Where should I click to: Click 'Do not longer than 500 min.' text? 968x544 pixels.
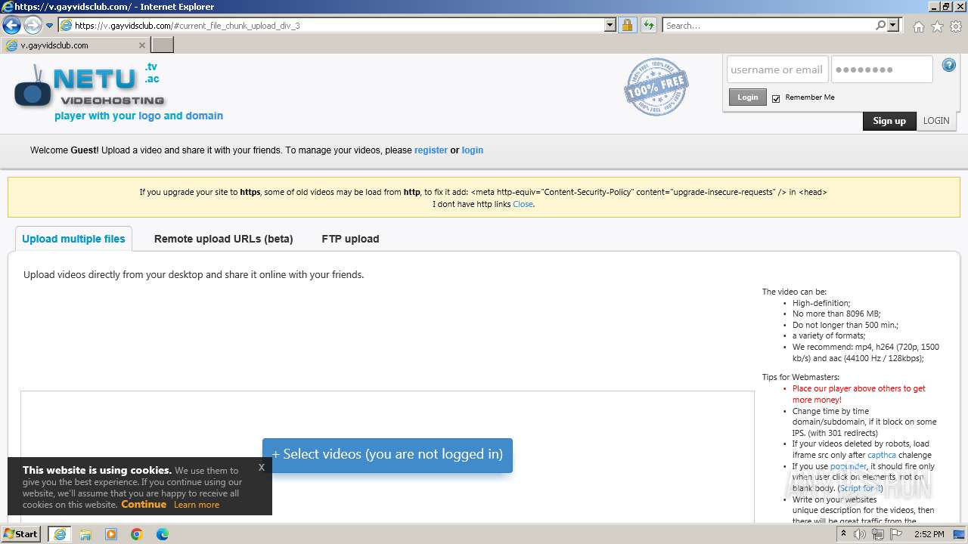[x=845, y=325]
